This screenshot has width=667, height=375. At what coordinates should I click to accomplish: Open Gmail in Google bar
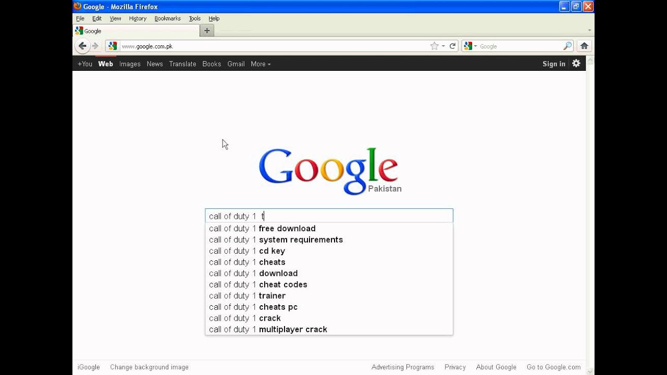pos(236,64)
